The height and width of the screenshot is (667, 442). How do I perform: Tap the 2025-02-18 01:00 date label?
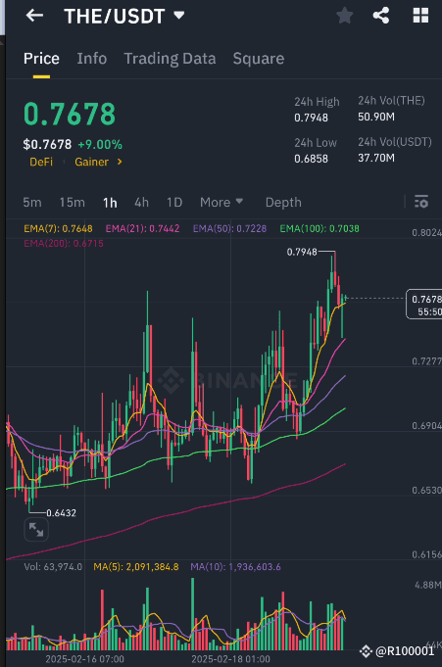[230, 659]
